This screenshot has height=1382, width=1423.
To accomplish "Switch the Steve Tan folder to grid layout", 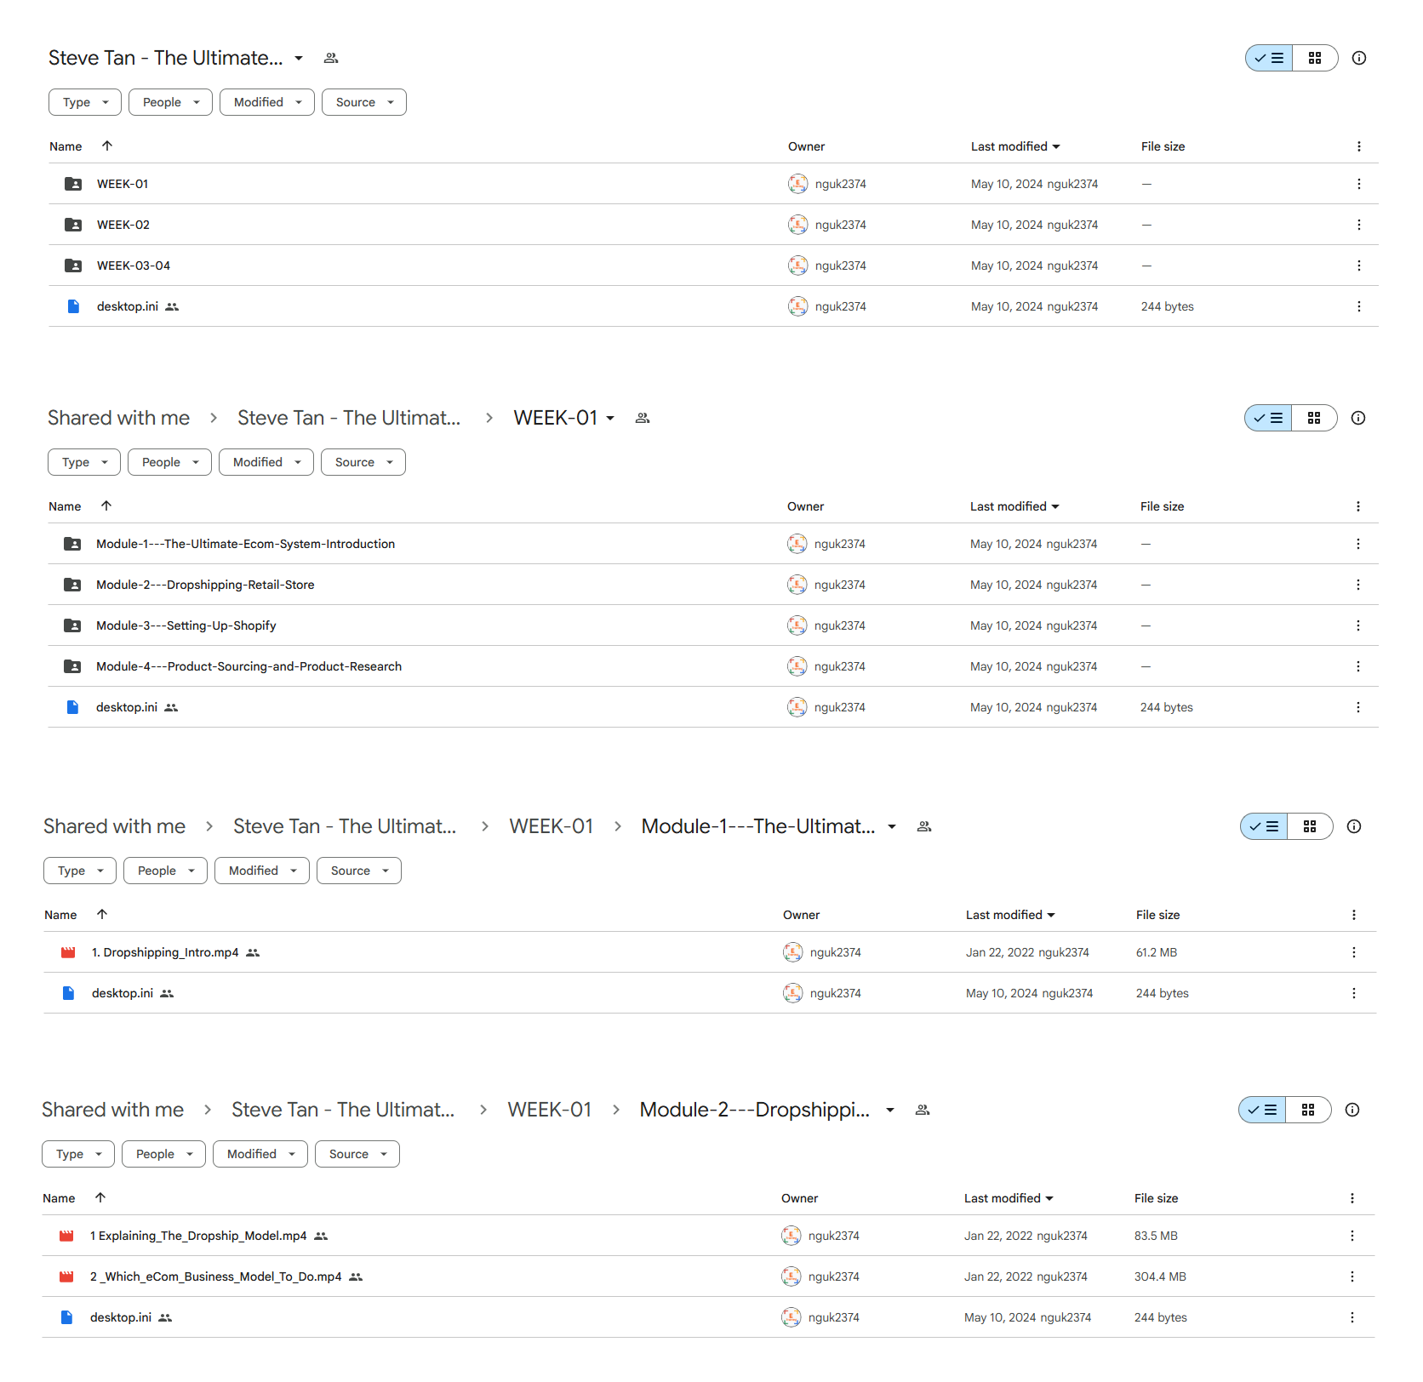I will tap(1315, 58).
